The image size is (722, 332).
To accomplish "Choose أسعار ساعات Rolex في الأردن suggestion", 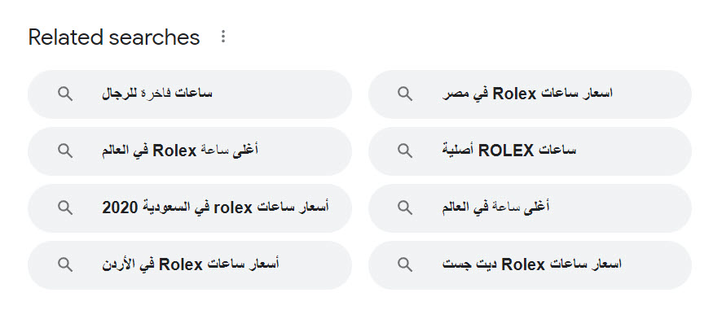I will coord(192,264).
